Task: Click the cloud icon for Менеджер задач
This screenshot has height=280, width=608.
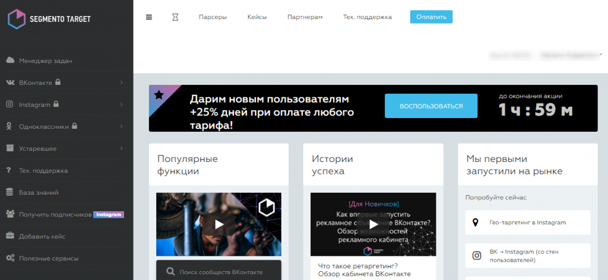Action: coord(11,61)
